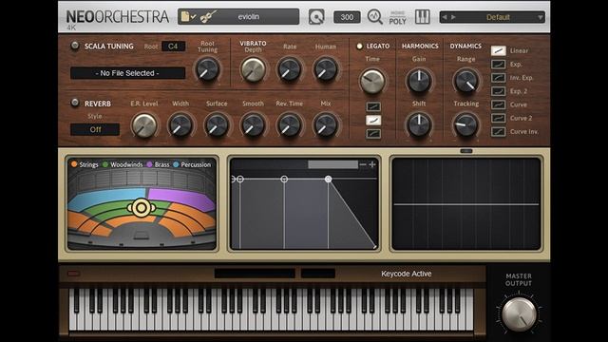The image size is (608, 342).
Task: Click the Rev. Time knob
Action: coord(289,125)
